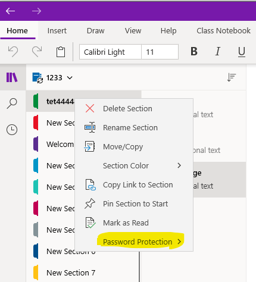
Task: Open the Help tab
Action: tap(168, 31)
